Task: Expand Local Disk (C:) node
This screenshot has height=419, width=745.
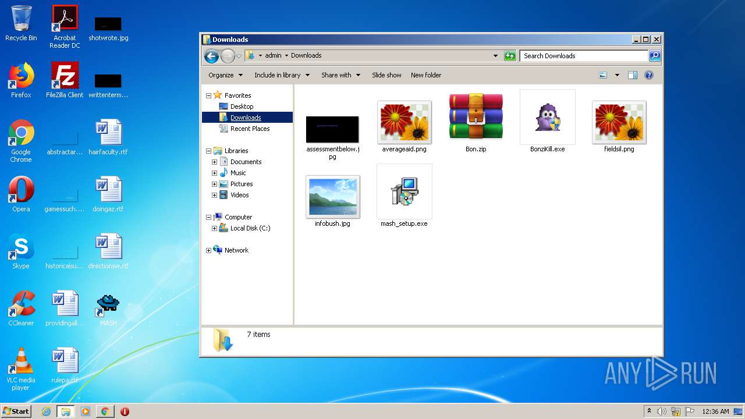Action: (x=214, y=228)
